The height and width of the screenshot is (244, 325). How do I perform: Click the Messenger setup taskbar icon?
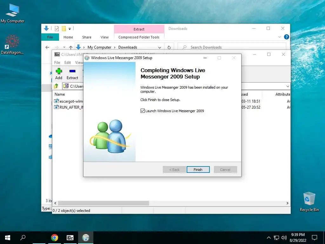[86, 238]
